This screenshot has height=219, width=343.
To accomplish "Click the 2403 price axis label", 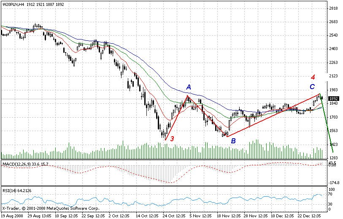I will pos(334,49).
